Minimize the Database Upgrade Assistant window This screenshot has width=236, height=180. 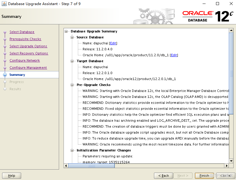204,4
